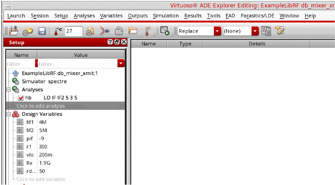Click the thermometer with spark icon

[148, 31]
